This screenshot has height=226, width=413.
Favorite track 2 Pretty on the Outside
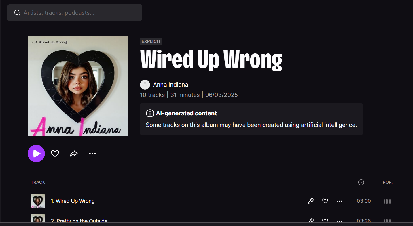[325, 221]
